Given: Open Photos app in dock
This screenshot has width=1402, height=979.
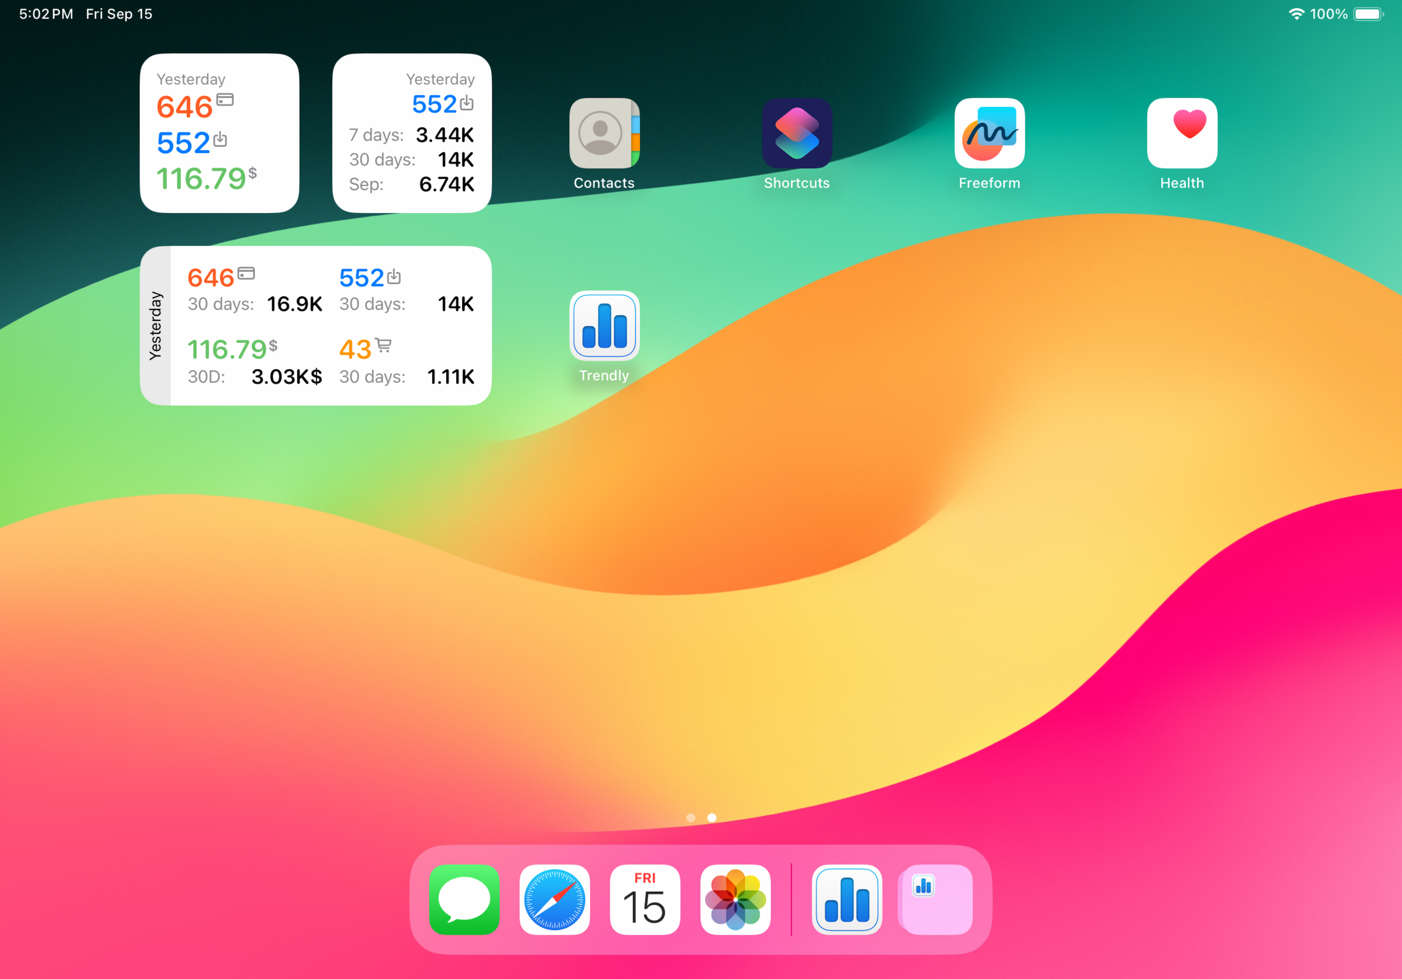Looking at the screenshot, I should click(735, 899).
